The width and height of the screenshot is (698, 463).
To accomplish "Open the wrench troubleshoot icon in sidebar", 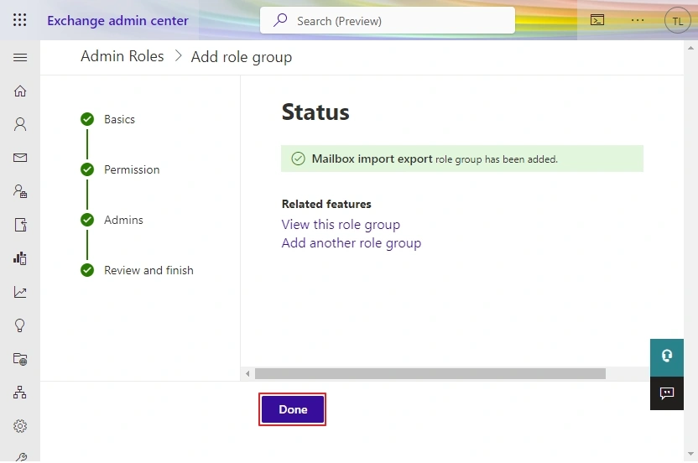I will pyautogui.click(x=20, y=457).
